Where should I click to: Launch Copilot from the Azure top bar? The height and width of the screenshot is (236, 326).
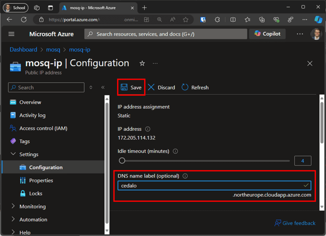click(267, 34)
